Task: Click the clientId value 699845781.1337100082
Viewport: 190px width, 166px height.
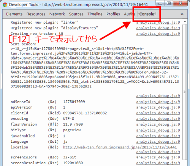Action: [x=85, y=113]
